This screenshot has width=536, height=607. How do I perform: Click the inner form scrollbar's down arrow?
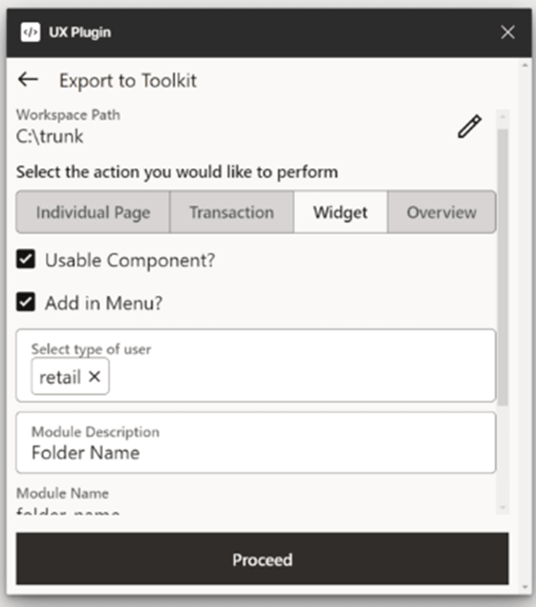[503, 507]
